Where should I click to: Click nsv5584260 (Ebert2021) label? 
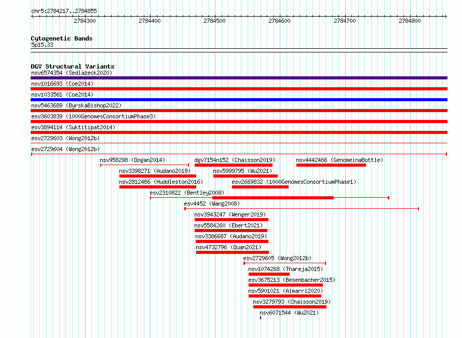click(x=228, y=225)
